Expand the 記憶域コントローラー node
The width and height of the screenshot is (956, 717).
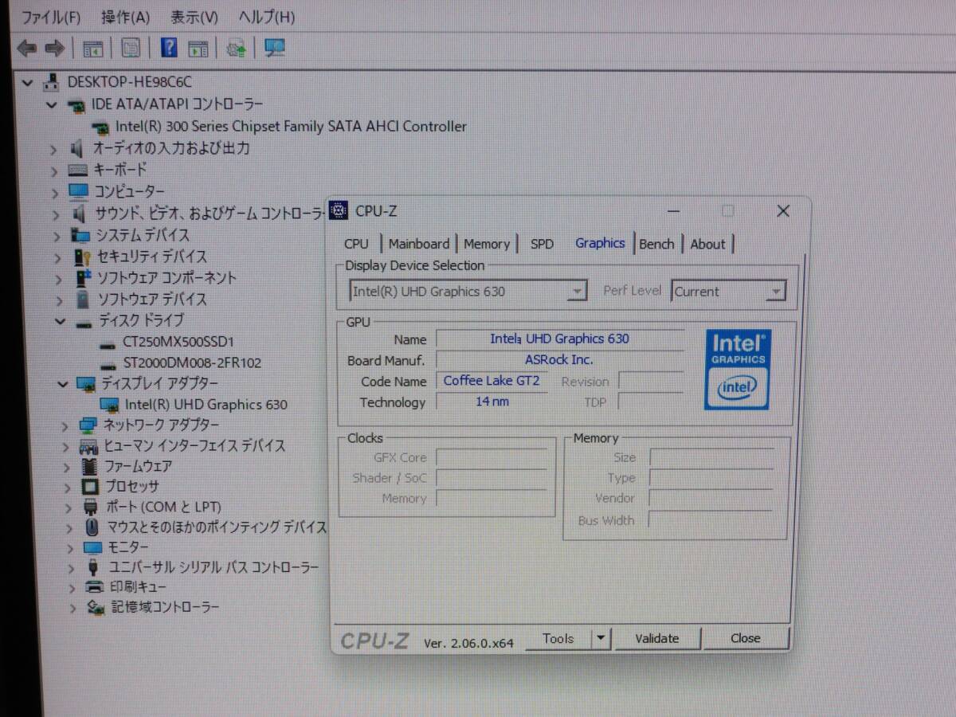[72, 608]
